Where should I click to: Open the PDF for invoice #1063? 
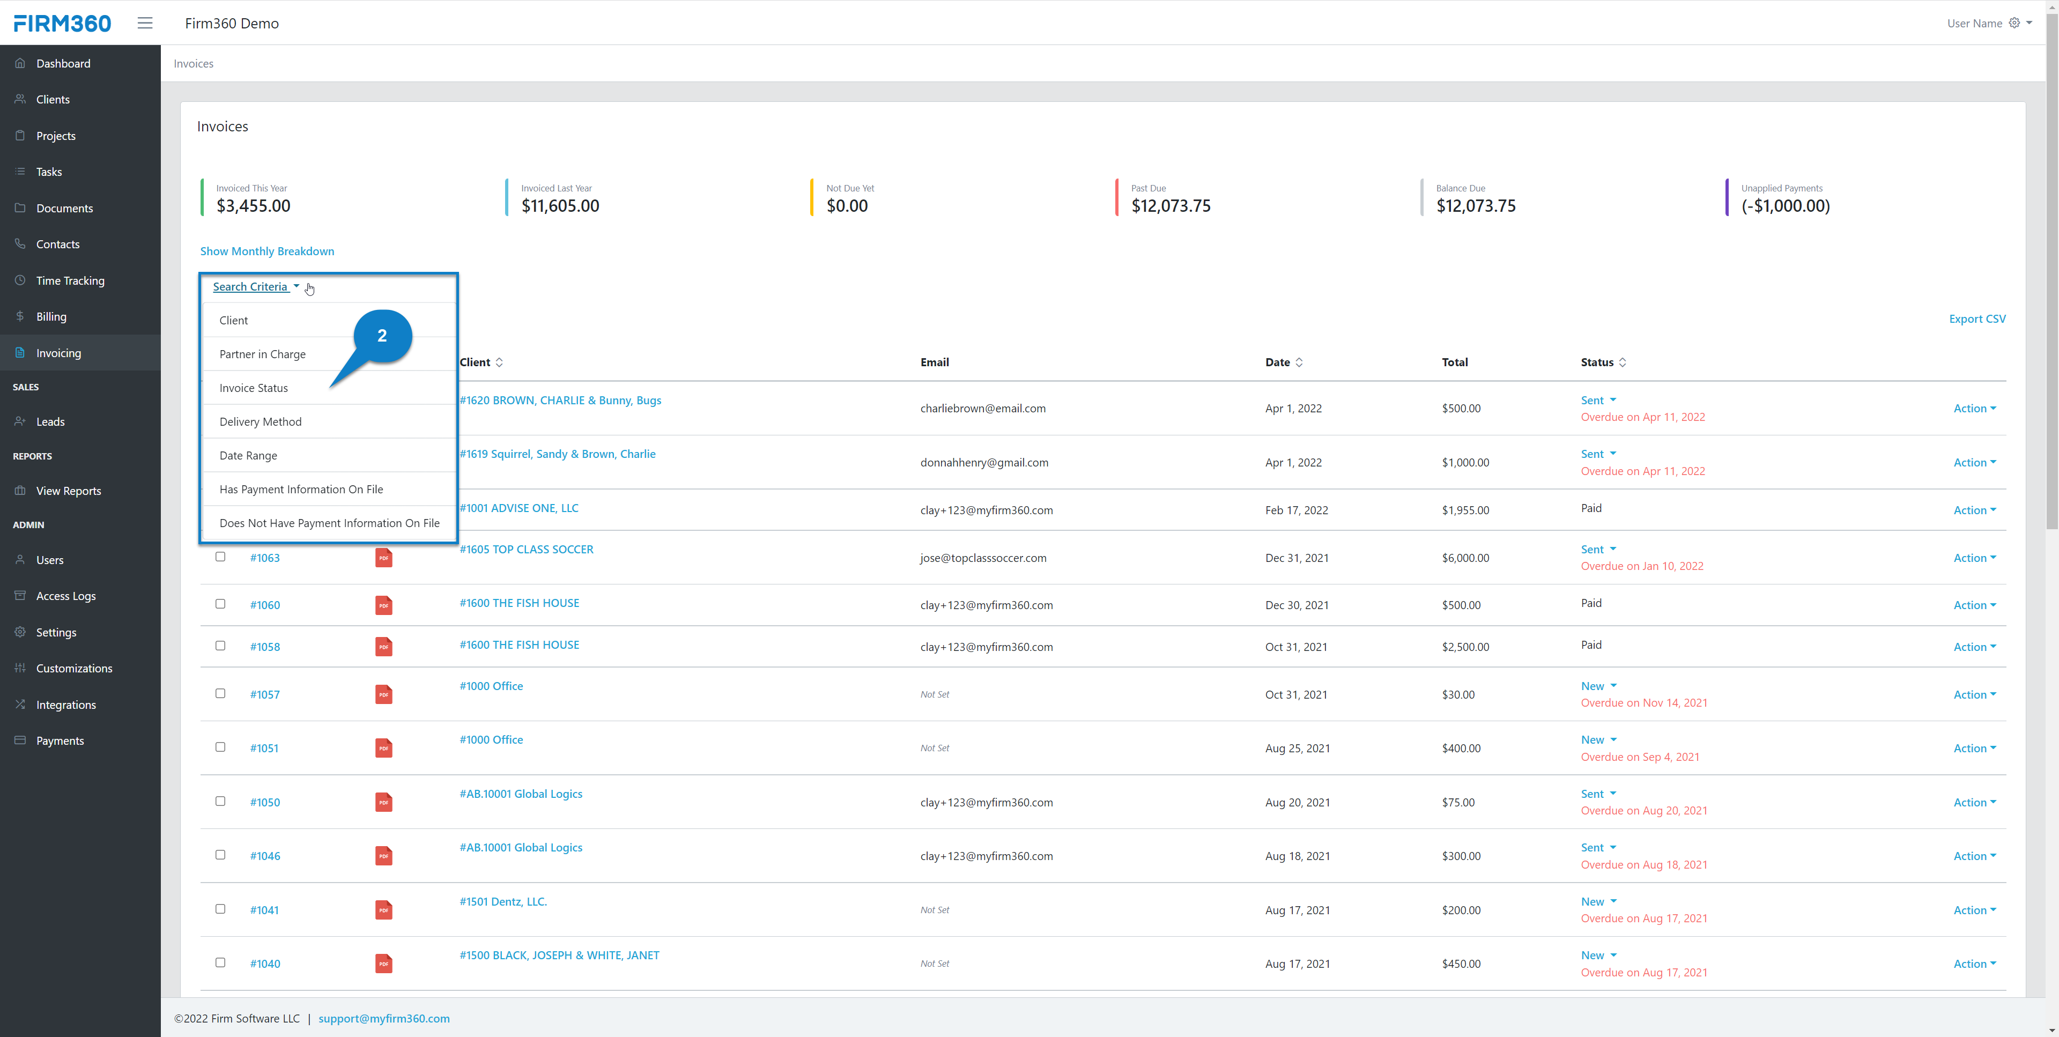pos(384,557)
